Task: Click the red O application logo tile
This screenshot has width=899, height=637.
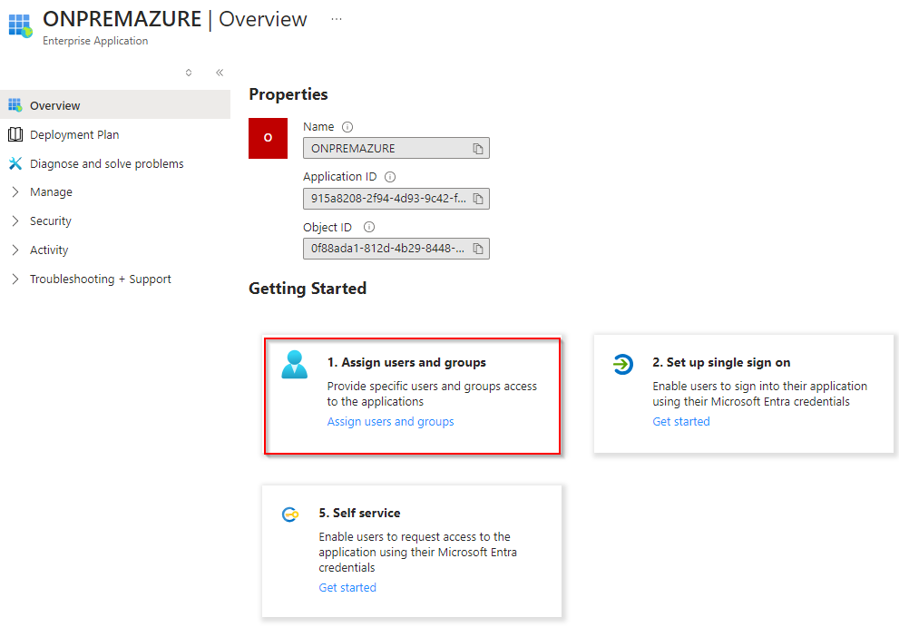Action: click(268, 138)
